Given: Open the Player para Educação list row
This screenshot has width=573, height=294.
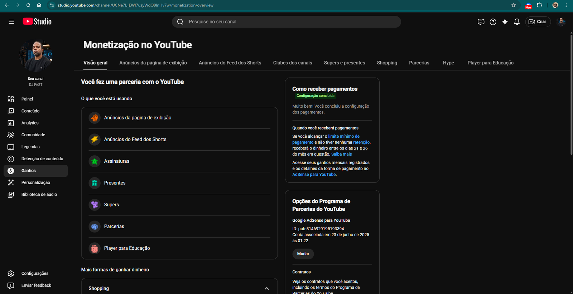Looking at the screenshot, I should pos(179,248).
